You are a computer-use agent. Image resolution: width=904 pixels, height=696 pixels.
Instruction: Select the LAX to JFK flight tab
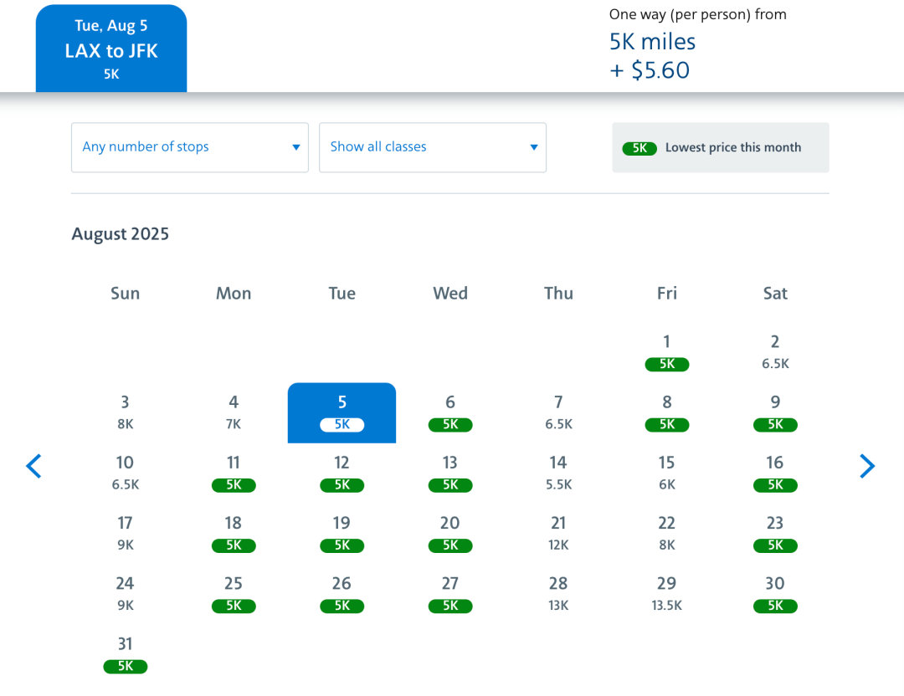[x=111, y=49]
